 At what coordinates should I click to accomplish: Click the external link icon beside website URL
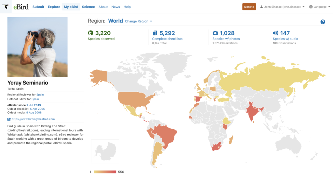pyautogui.click(x=9, y=119)
